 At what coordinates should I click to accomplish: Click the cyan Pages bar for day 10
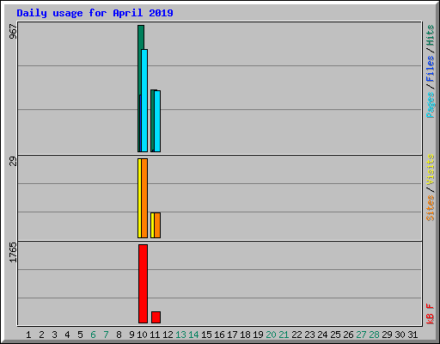tap(144, 101)
